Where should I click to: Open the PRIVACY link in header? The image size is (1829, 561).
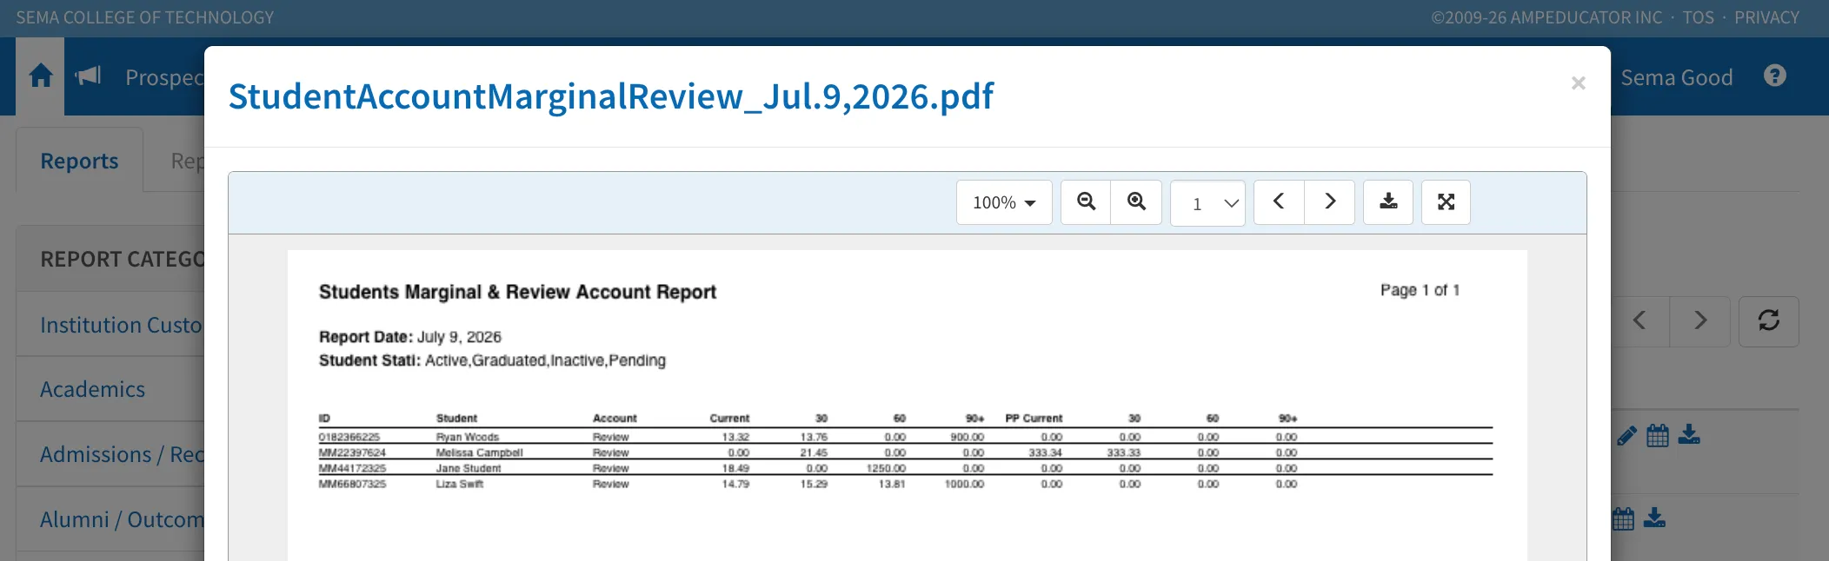coord(1766,17)
